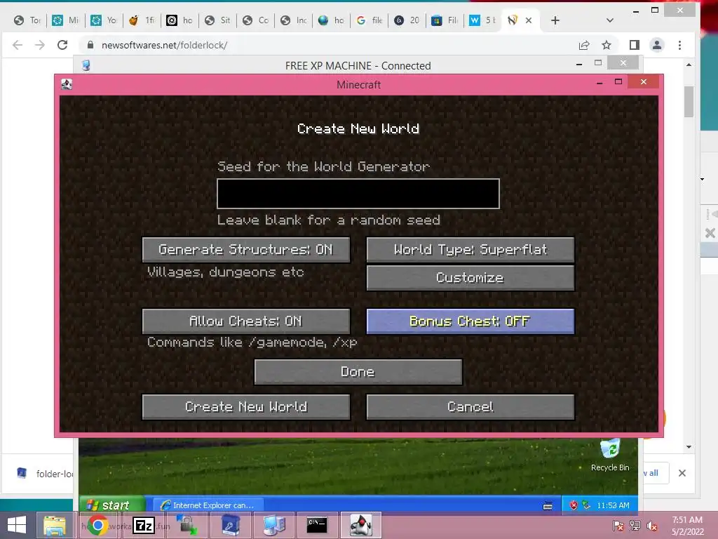The width and height of the screenshot is (718, 539).
Task: Share this page via share icon
Action: (x=584, y=45)
